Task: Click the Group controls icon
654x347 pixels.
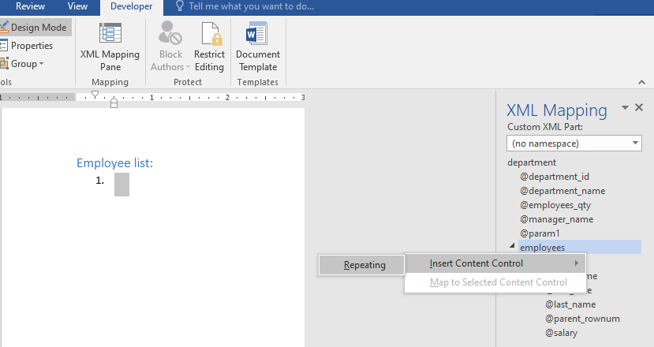Action: pos(4,64)
